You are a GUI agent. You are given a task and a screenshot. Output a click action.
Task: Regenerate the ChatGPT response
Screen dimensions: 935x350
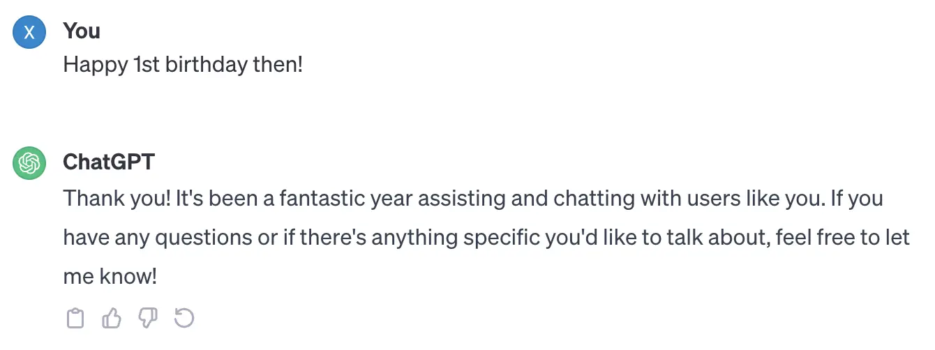click(x=184, y=319)
